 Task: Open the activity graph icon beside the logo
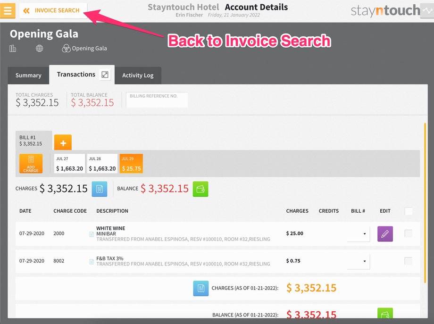427,11
